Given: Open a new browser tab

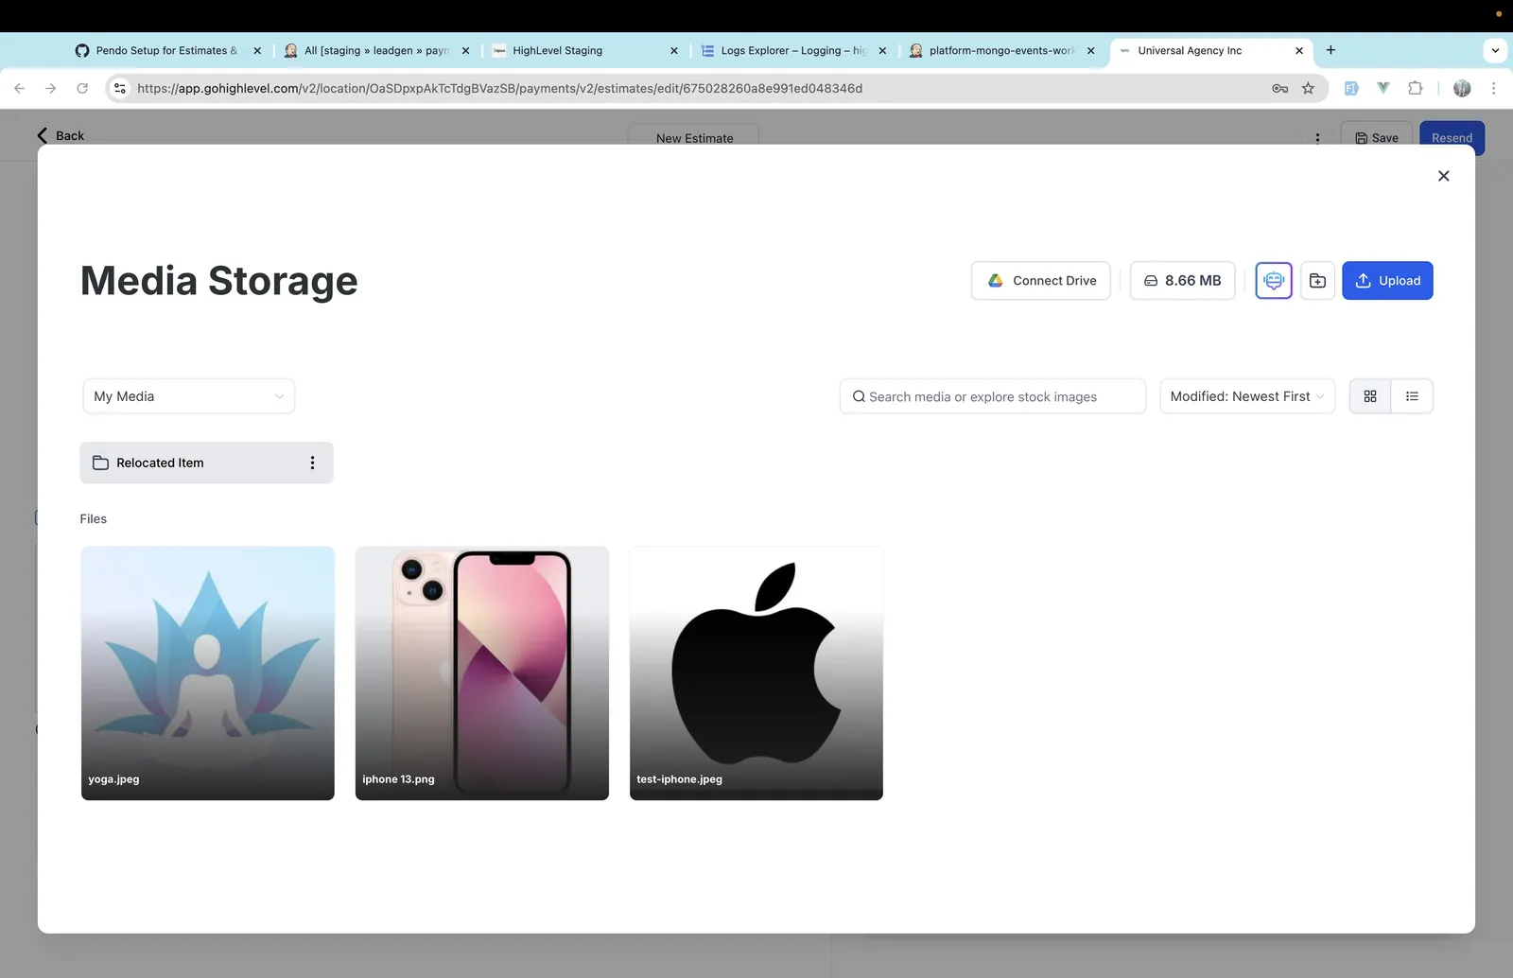Looking at the screenshot, I should (1330, 50).
